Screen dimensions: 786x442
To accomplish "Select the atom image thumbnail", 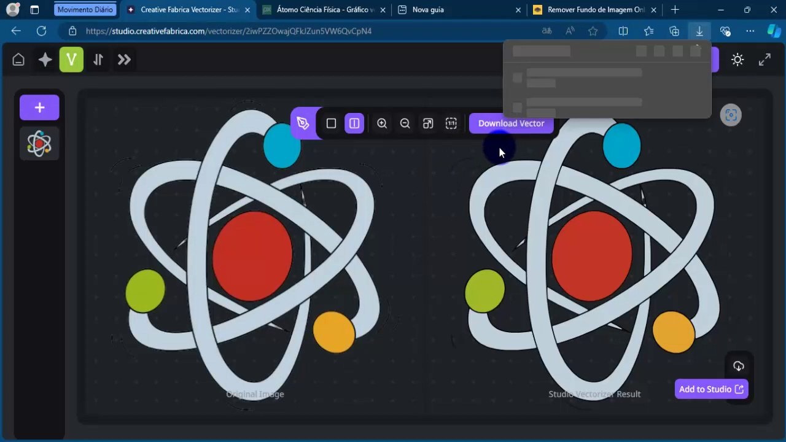I will coord(39,144).
